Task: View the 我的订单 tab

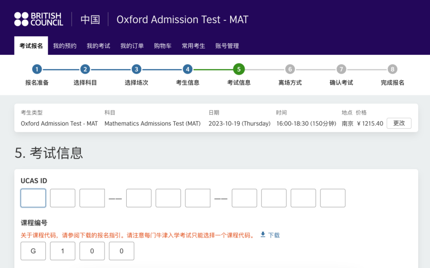Action: click(x=132, y=46)
